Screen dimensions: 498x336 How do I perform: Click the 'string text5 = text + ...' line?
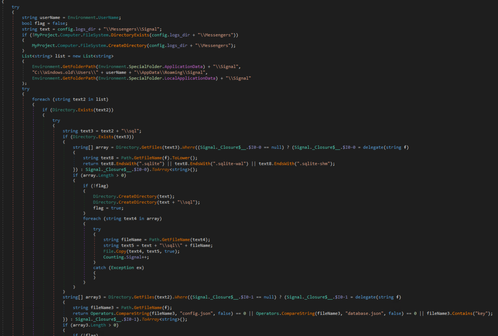coord(158,245)
